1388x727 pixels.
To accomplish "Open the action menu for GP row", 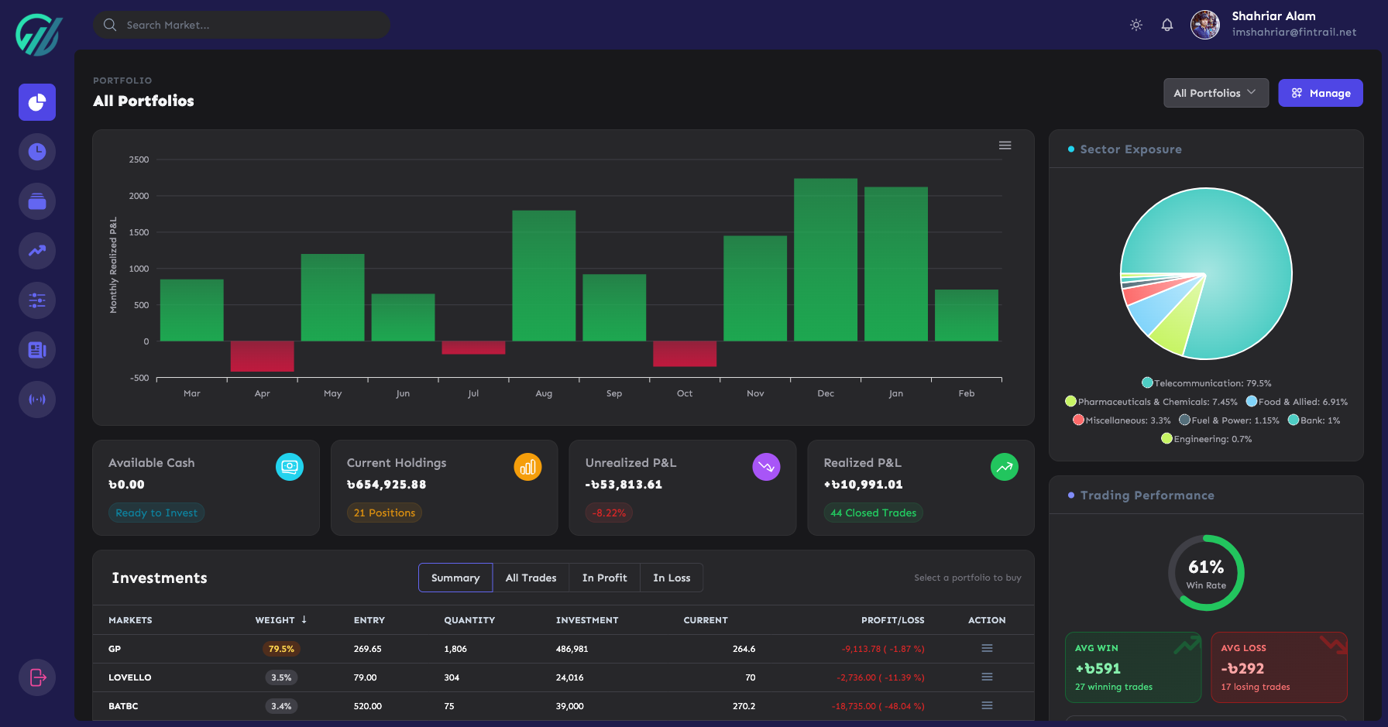I will point(987,649).
